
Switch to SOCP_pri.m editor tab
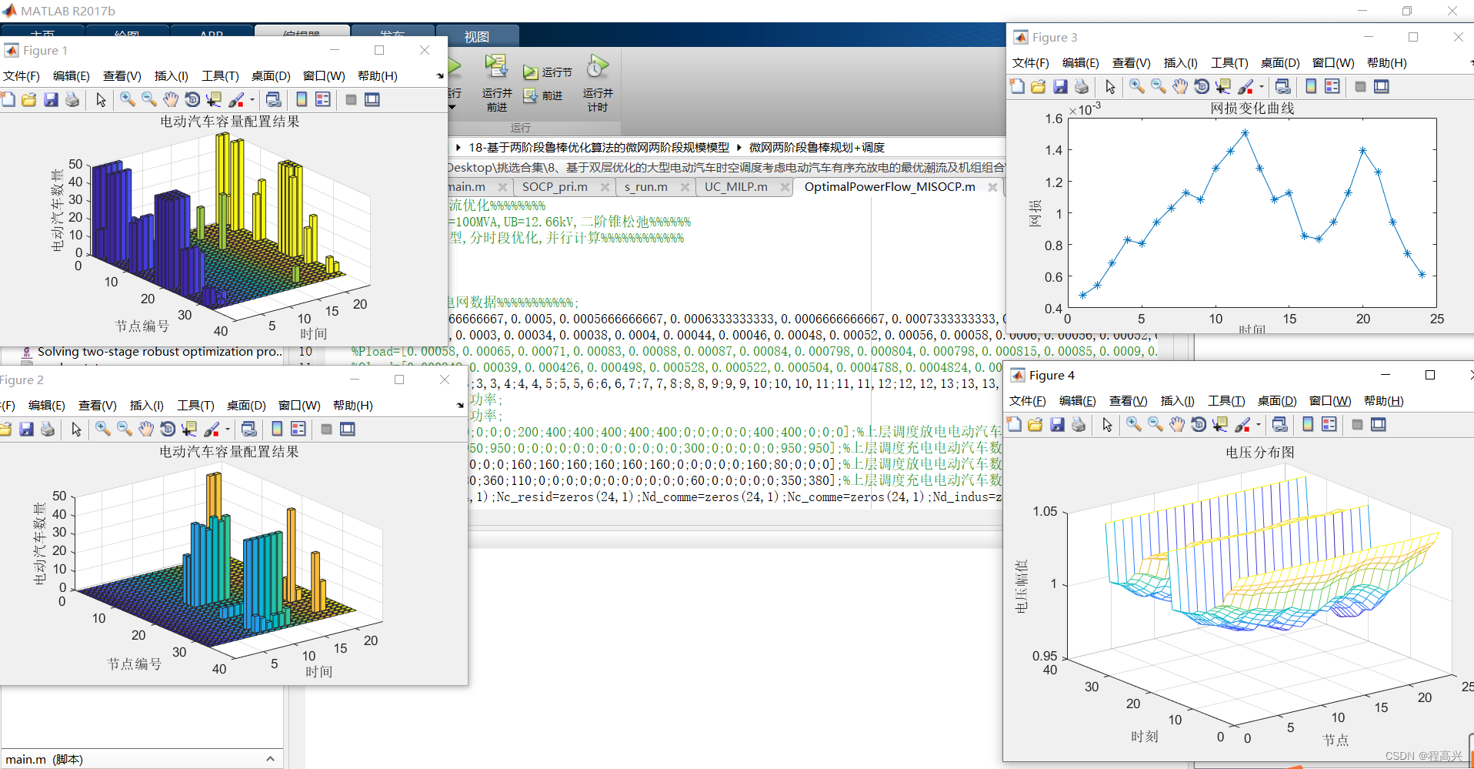point(555,186)
